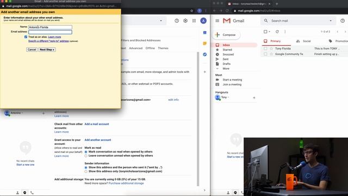
Task: Open the Keep side panel icon
Action: pos(204,44)
